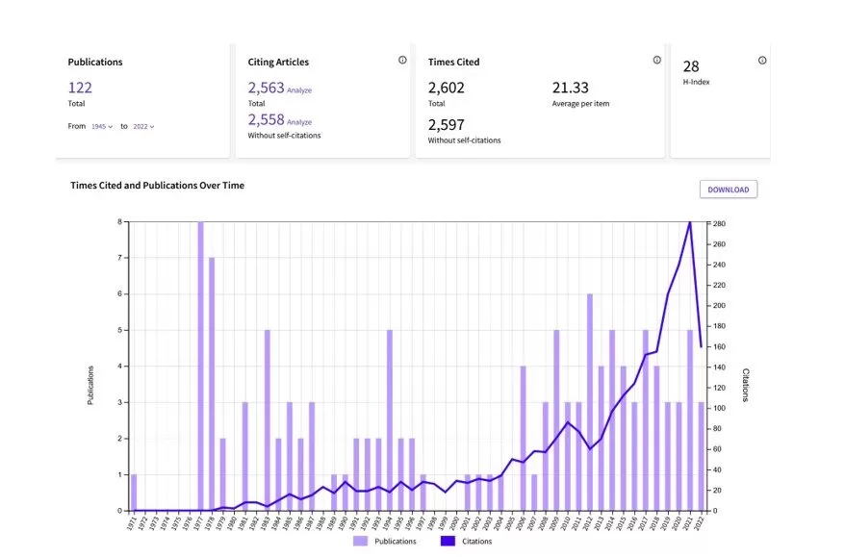
Task: Click the Times Cited info icon
Action: (x=657, y=60)
